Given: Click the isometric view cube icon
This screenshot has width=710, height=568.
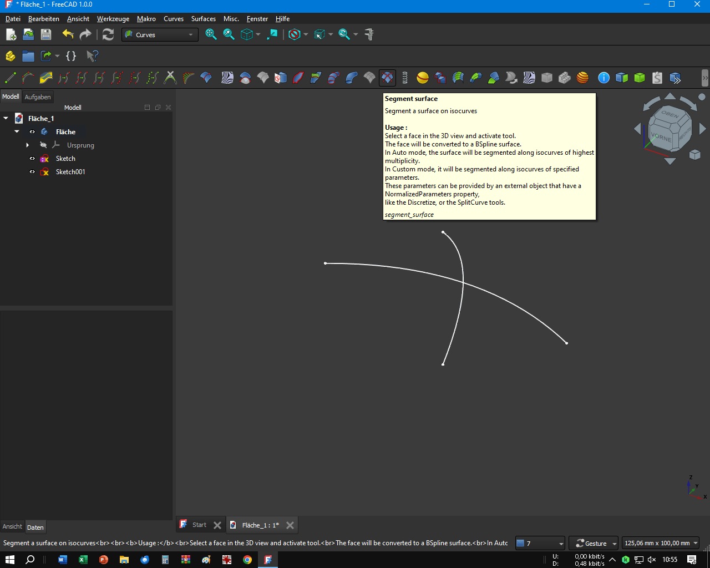Looking at the screenshot, I should pyautogui.click(x=247, y=34).
